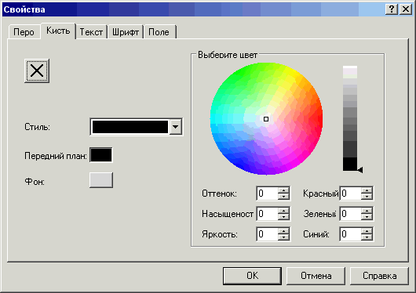The width and height of the screenshot is (416, 293).
Task: Decrease the Насыщеност value
Action: tap(283, 217)
